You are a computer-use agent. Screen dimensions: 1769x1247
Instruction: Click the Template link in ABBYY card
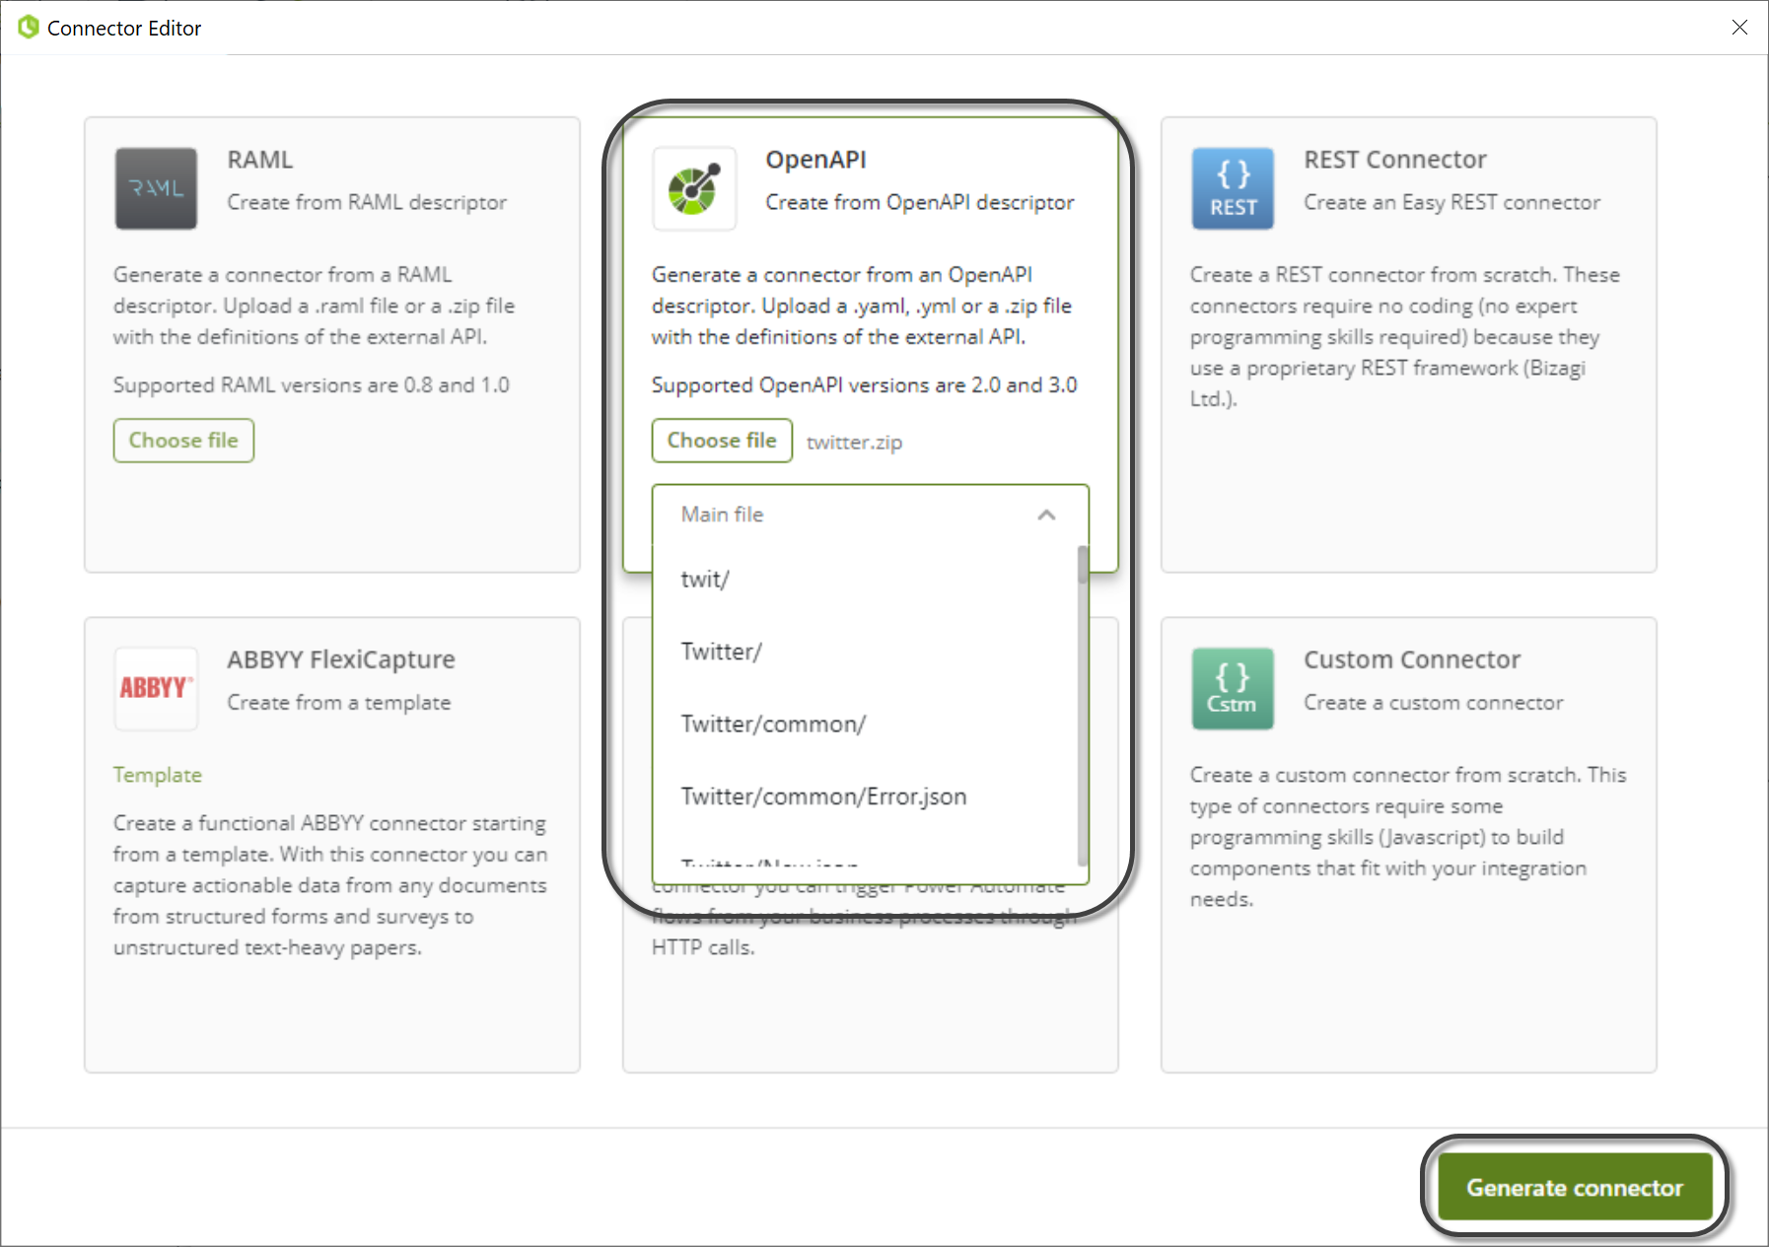(x=158, y=775)
